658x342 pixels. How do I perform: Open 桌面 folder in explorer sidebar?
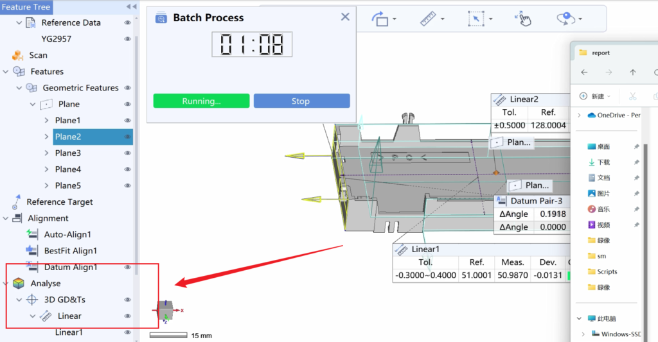click(x=599, y=147)
